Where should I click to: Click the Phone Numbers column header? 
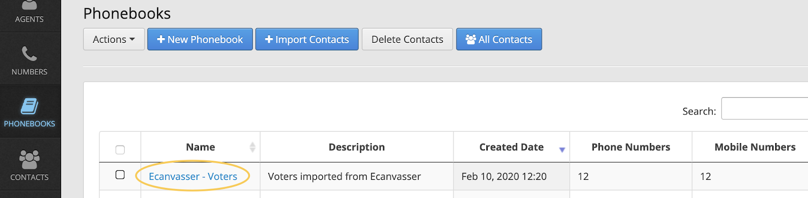631,147
